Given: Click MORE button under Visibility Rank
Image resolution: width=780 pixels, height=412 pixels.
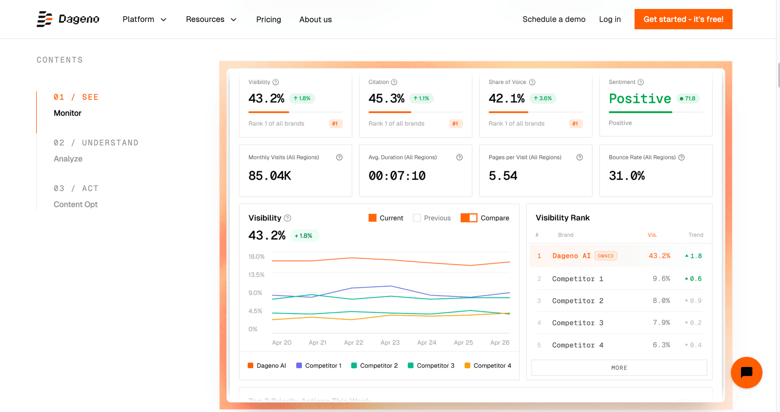Looking at the screenshot, I should 619,368.
